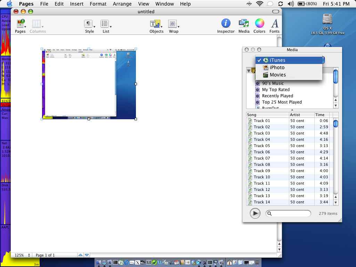Viewport: 356px width, 267px height.
Task: Click the toolbar toggle pill button
Action: [275, 11]
